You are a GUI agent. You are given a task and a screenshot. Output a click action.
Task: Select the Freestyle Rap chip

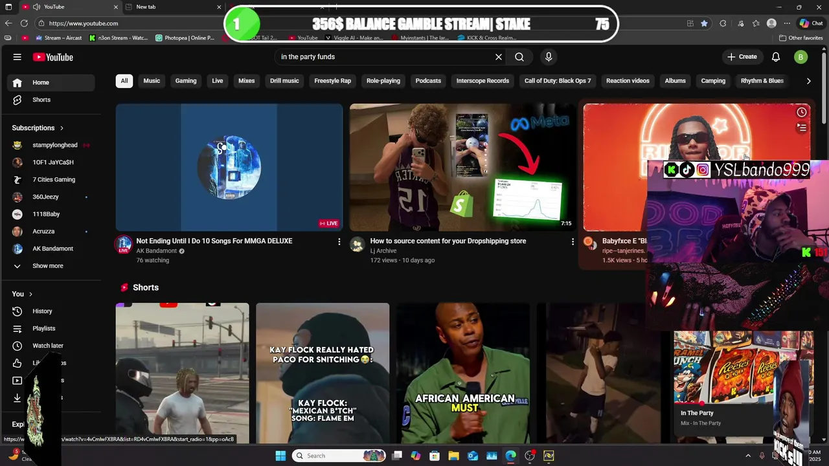tap(333, 81)
